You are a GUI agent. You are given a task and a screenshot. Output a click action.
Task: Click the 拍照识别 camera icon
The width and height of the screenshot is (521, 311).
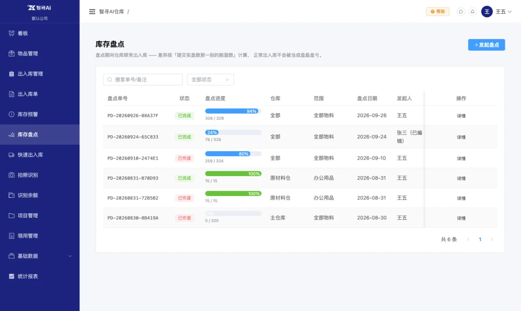pos(12,175)
